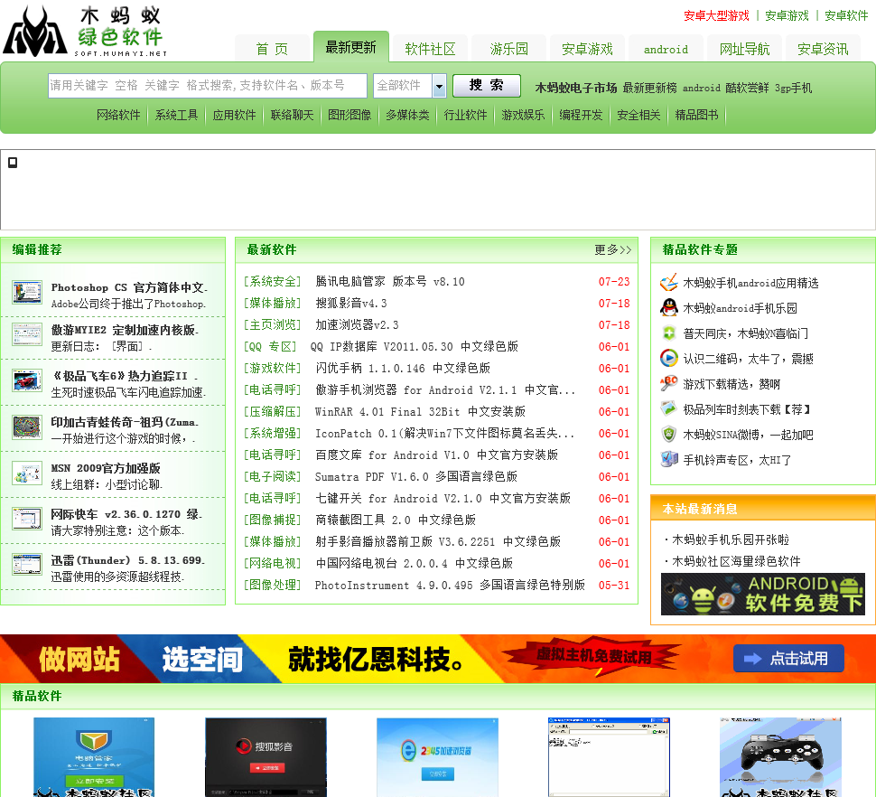Open the 极品飞车6 thumbnail icon
The image size is (876, 797).
click(x=27, y=381)
